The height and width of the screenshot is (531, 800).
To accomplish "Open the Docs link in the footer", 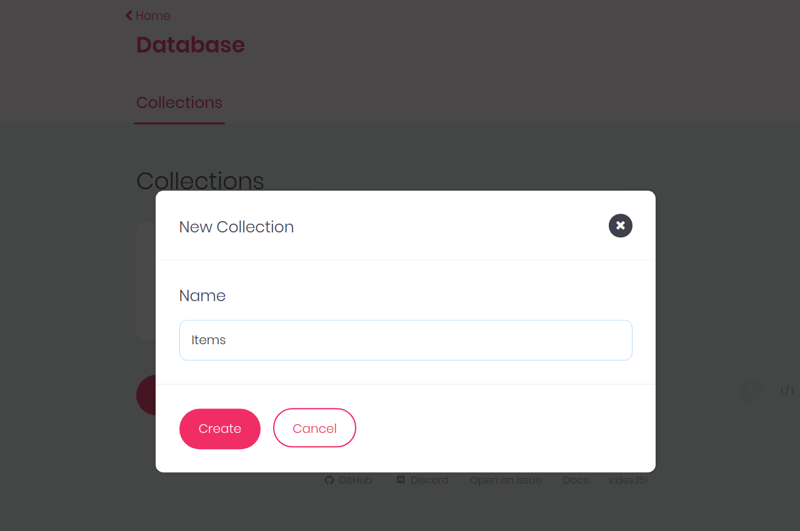I will tap(575, 480).
